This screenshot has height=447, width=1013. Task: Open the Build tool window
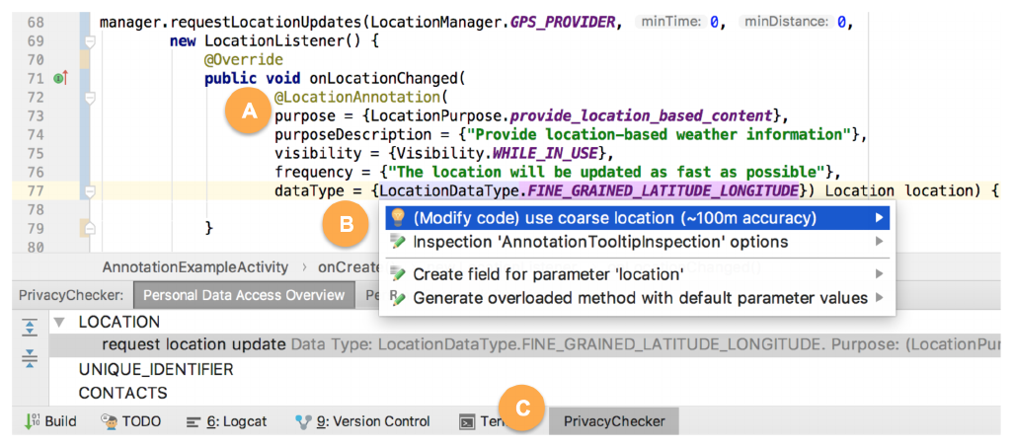click(49, 421)
